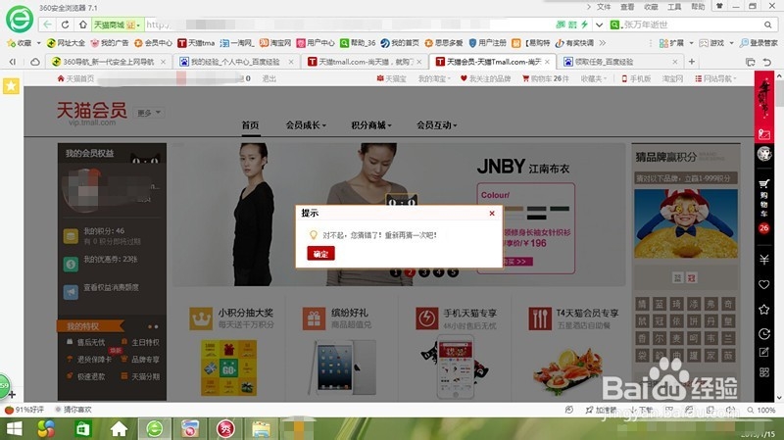Viewport: 784px width, 440px height.
Task: Click the 我的积分 coin icon
Action: (x=71, y=236)
